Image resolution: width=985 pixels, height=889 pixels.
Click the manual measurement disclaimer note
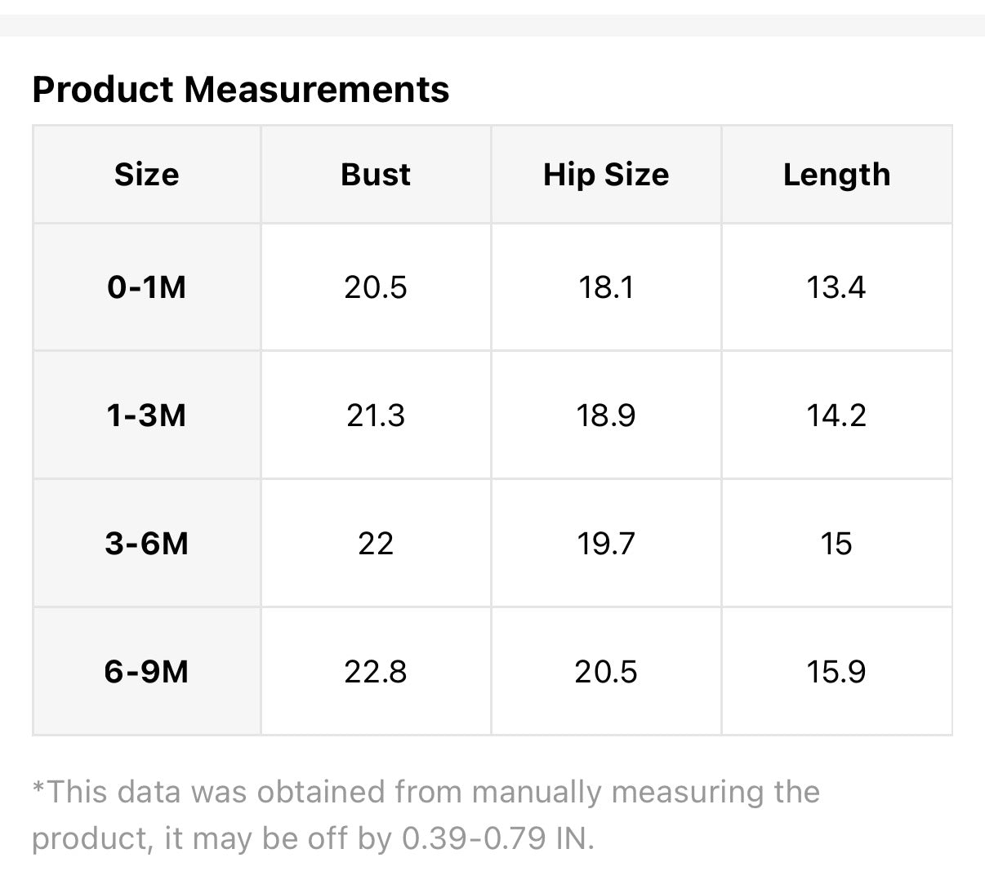pyautogui.click(x=425, y=815)
